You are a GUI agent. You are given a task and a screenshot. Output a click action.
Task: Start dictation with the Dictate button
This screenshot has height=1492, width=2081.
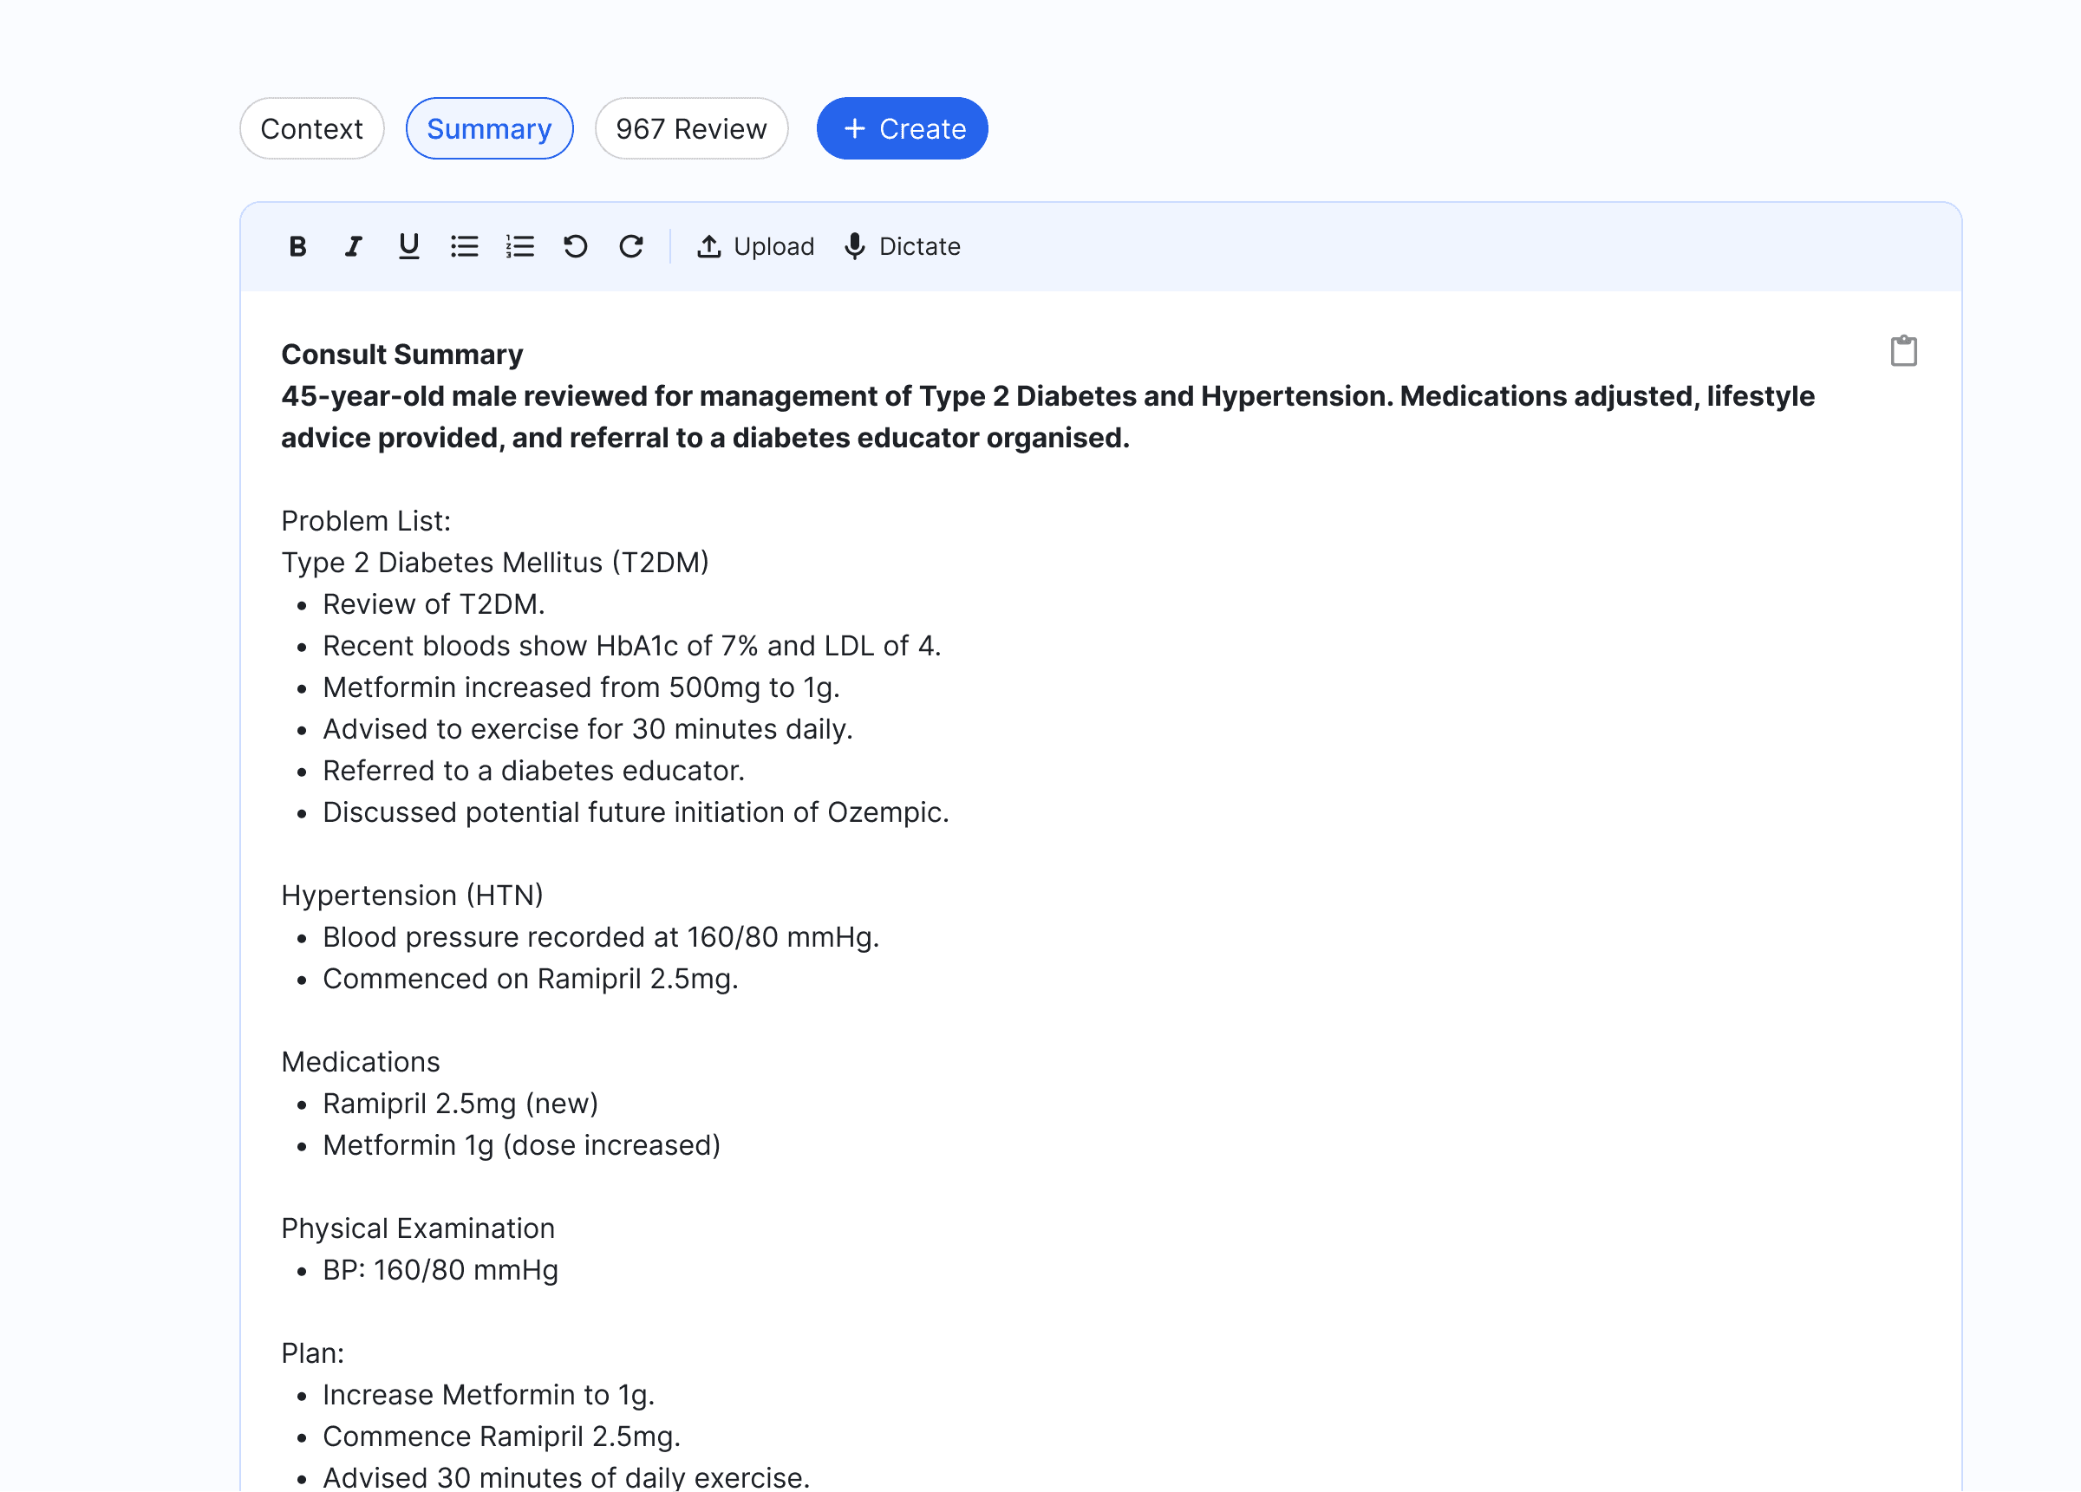click(x=902, y=246)
